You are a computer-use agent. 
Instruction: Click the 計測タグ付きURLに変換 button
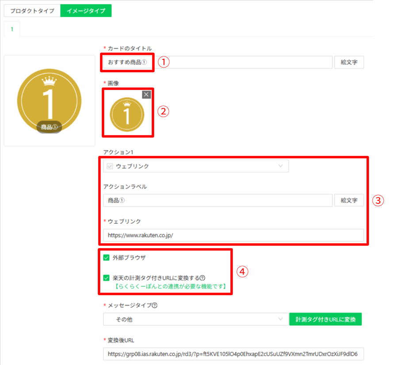pyautogui.click(x=325, y=319)
